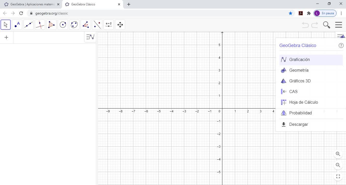Screen dimensions: 346x185
Task: Select the Move arrow tool
Action: [x=6, y=25]
